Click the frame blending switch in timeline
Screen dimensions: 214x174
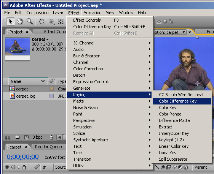[169, 167]
